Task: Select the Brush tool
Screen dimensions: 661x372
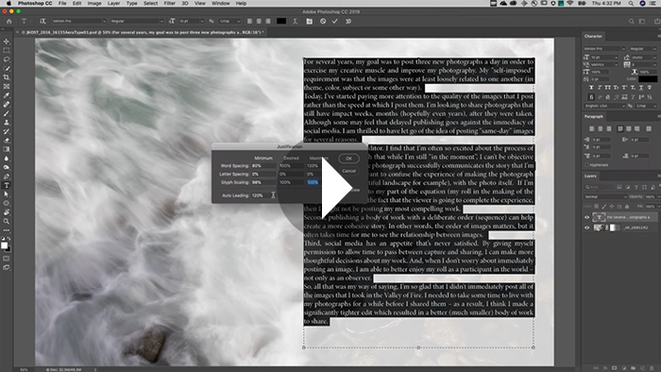Action: [7, 113]
